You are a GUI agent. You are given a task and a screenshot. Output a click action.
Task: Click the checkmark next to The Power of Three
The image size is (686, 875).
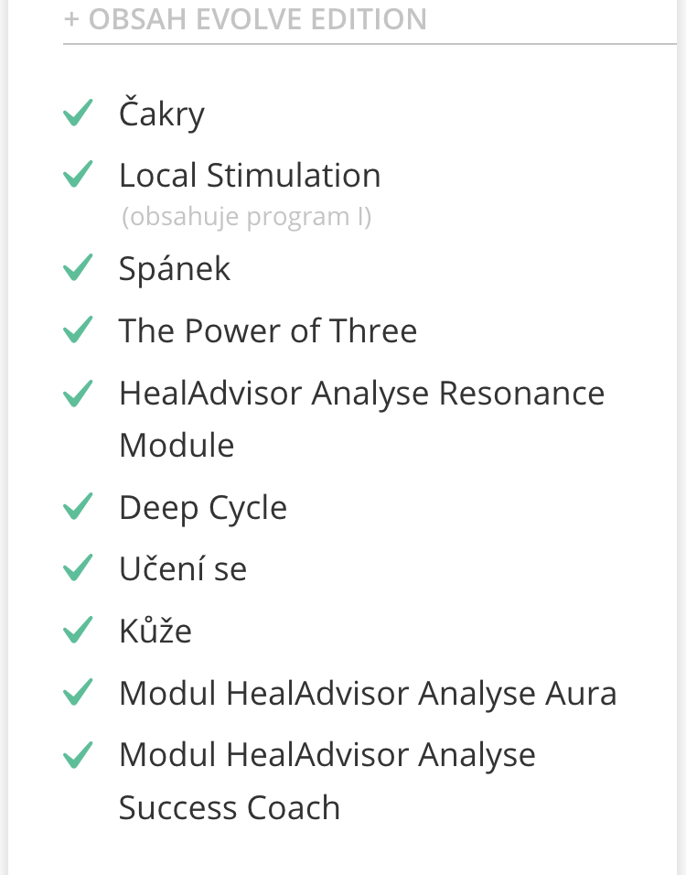[78, 329]
